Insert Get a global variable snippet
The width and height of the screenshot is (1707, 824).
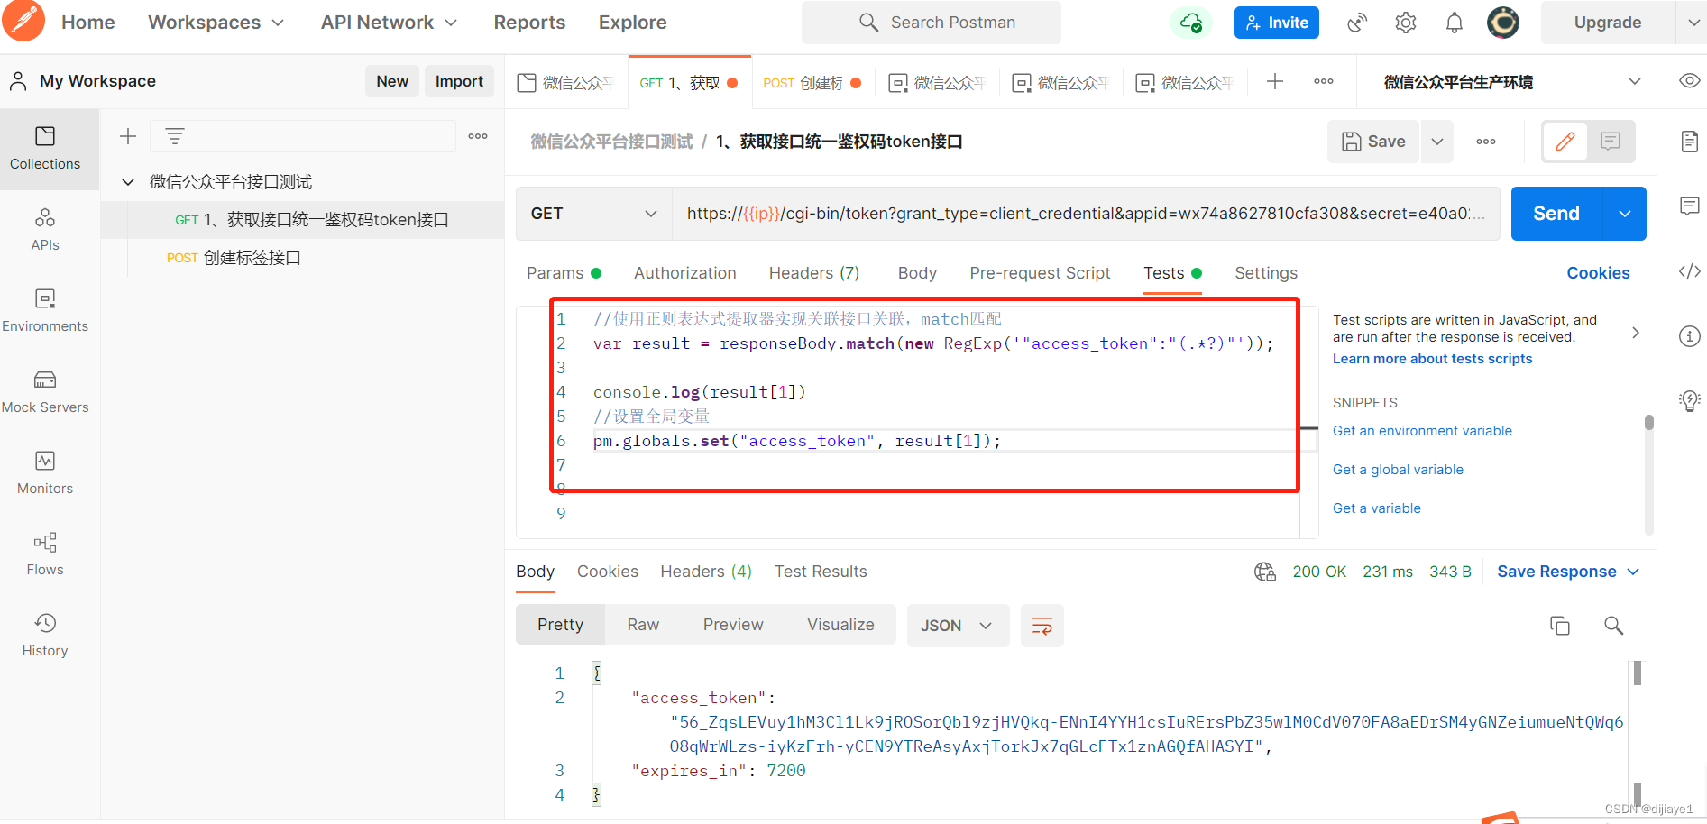tap(1398, 470)
